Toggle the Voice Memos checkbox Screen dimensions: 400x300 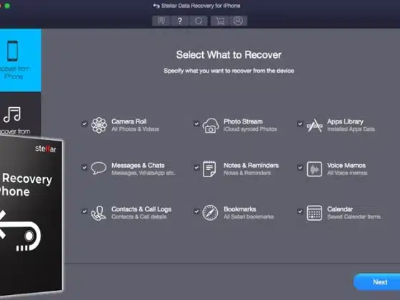(300, 167)
